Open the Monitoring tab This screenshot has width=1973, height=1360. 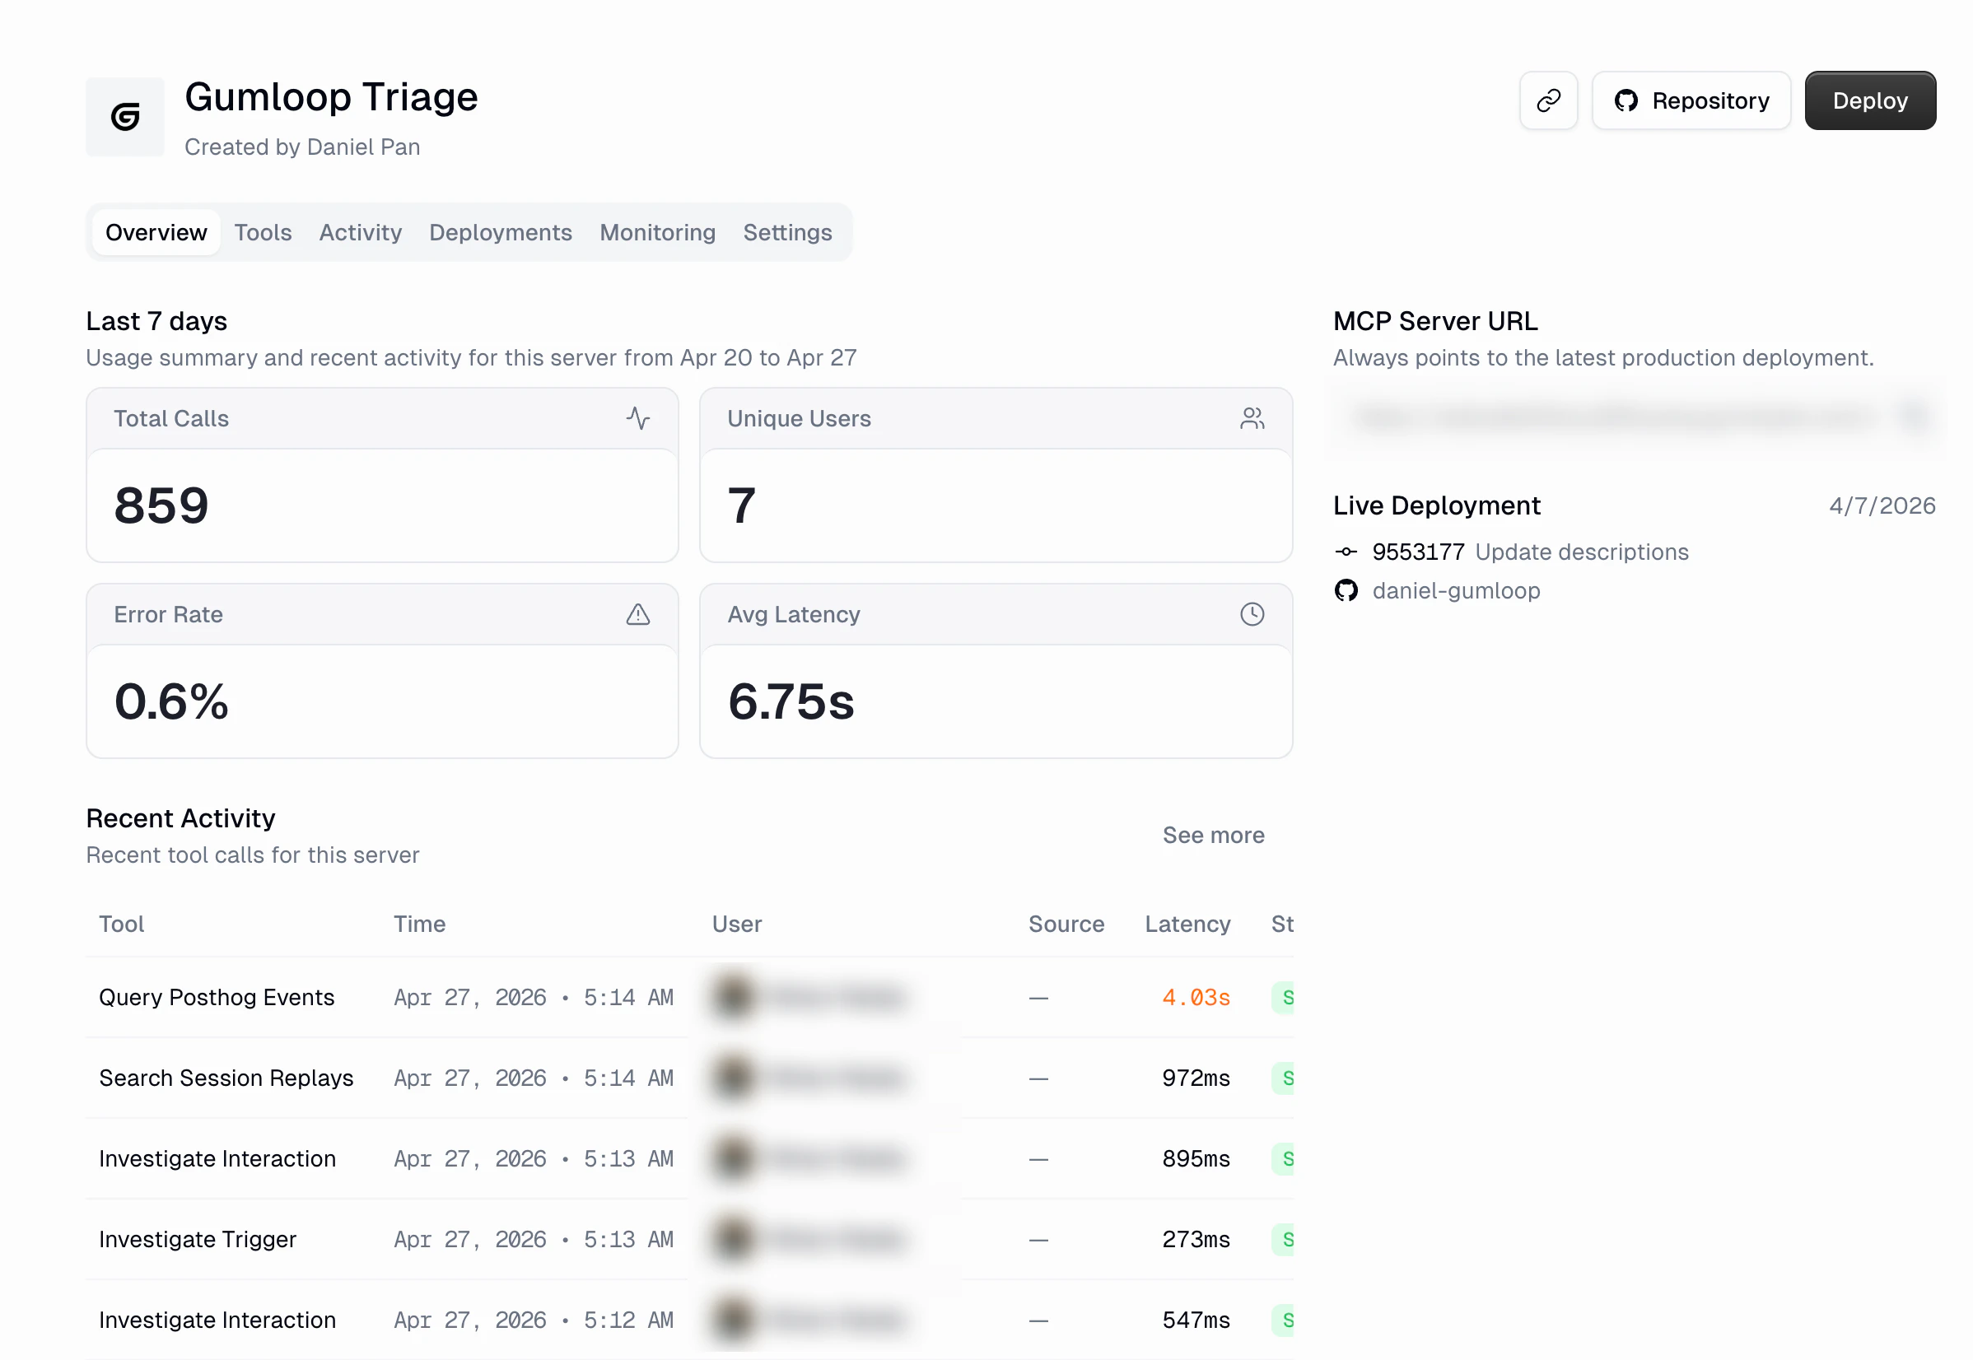point(657,232)
